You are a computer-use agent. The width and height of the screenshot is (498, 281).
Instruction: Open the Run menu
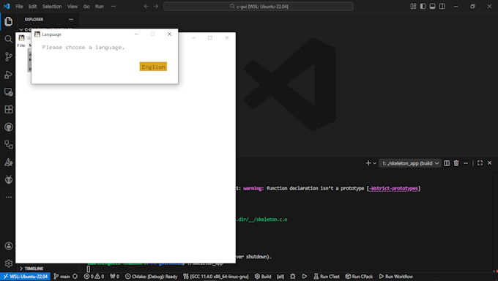click(100, 7)
